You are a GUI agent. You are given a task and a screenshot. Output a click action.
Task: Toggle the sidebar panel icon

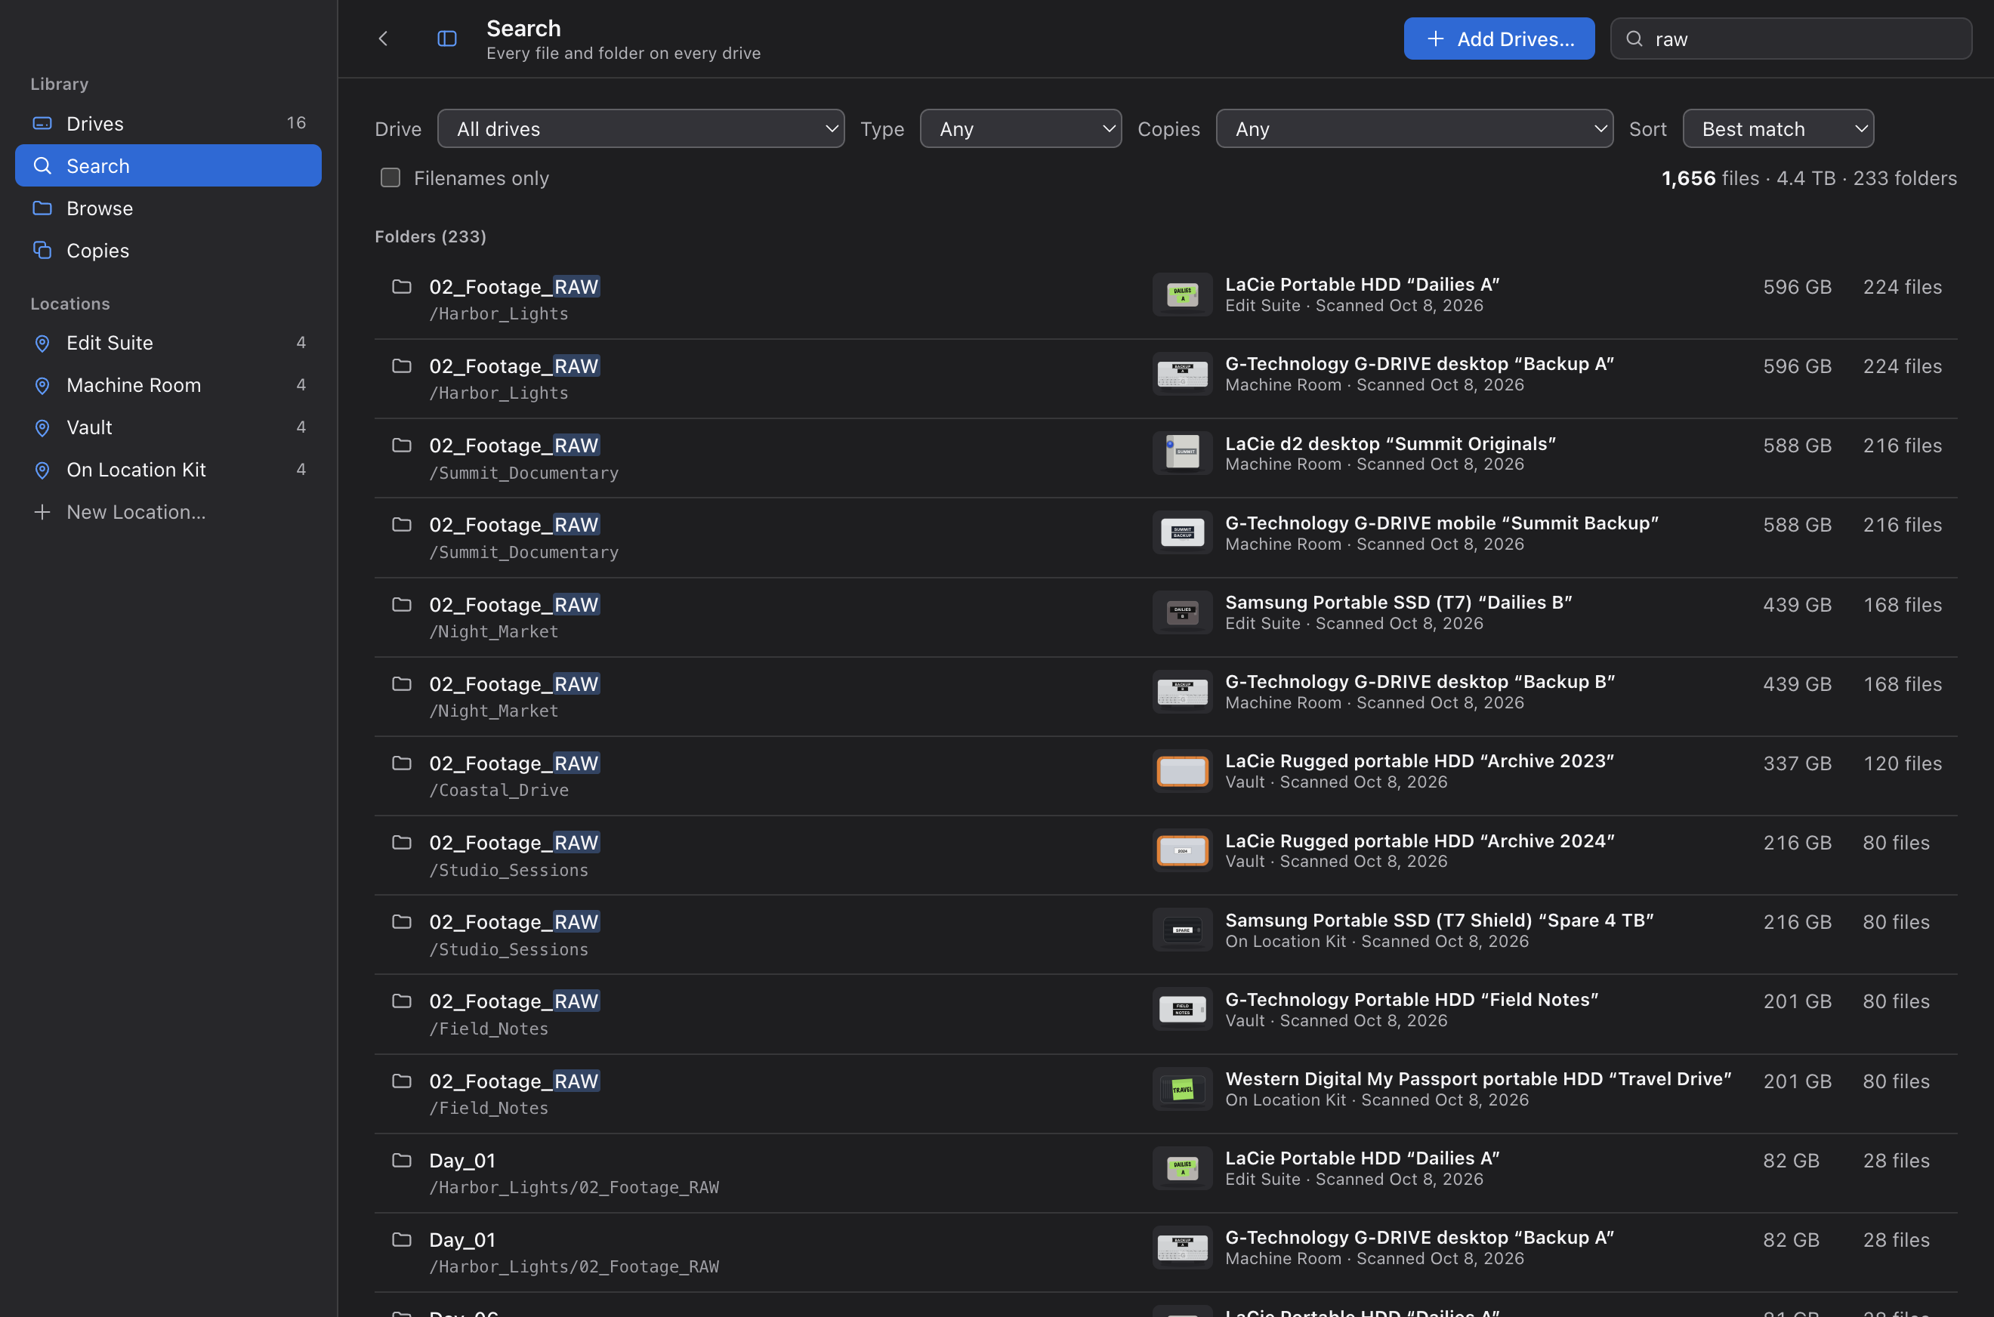[447, 39]
